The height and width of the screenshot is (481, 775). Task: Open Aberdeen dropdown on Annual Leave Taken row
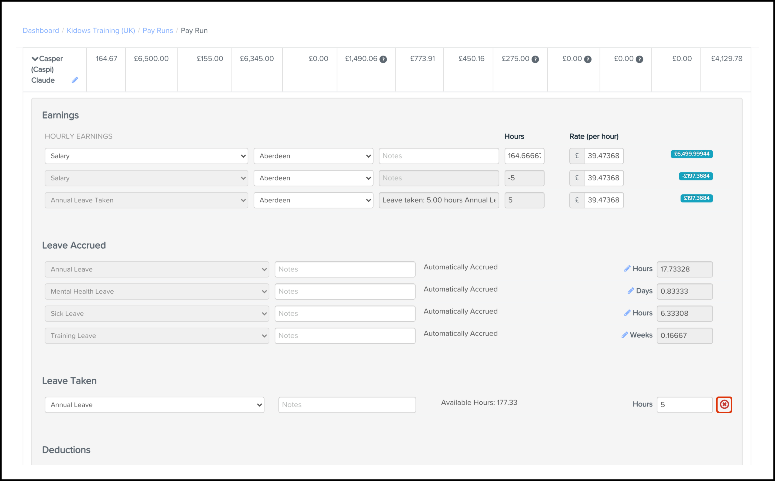tap(313, 200)
